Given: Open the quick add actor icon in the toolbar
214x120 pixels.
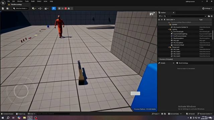Looking at the screenshot, I should 34,8.
